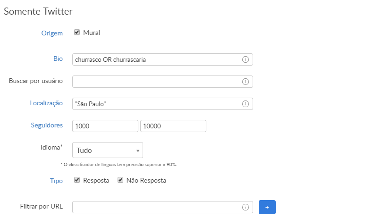Click the info icon in Localização field
The width and height of the screenshot is (365, 218).
(246, 104)
